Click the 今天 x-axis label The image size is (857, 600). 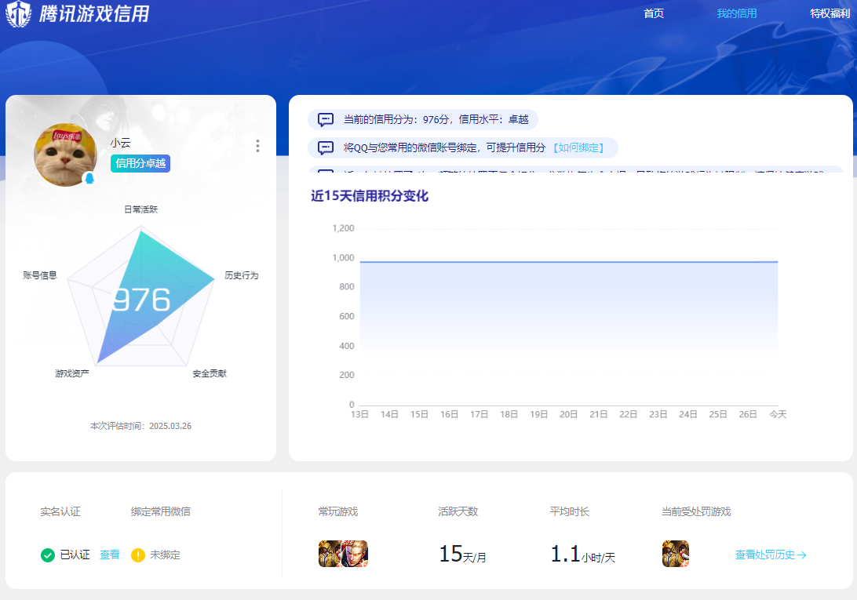point(778,414)
